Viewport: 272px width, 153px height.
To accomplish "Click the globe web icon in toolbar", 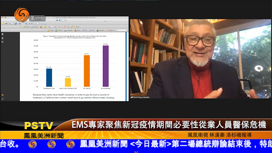I will [16, 24].
